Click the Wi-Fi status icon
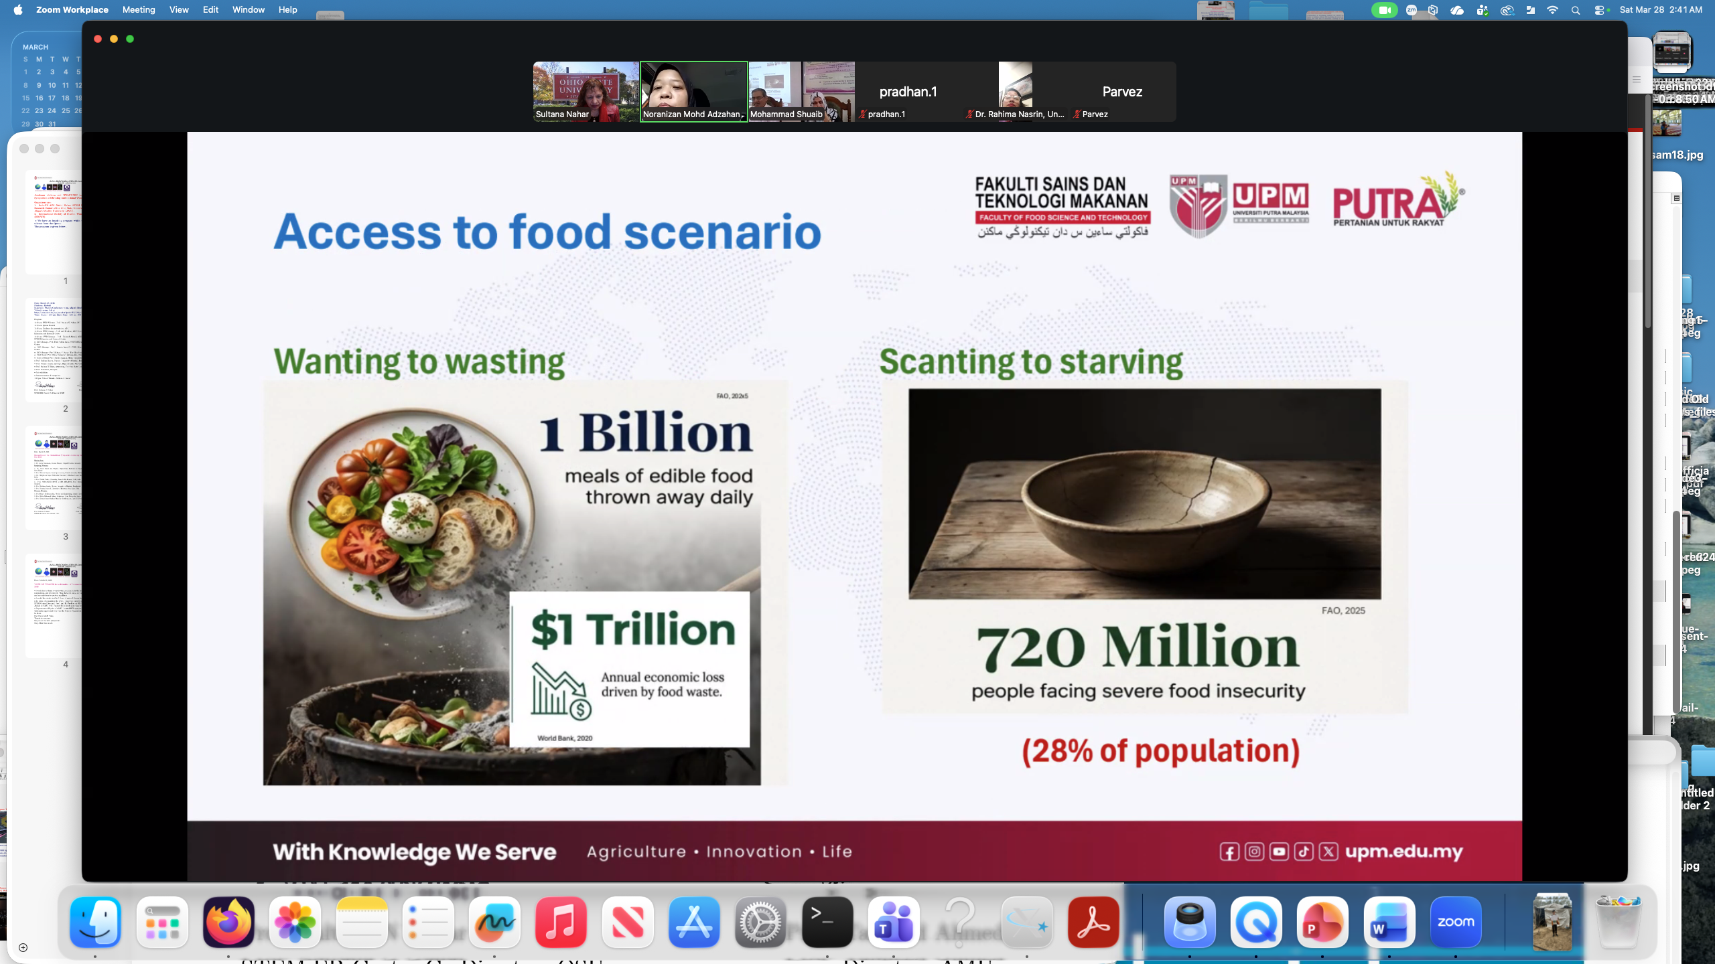 [x=1552, y=10]
